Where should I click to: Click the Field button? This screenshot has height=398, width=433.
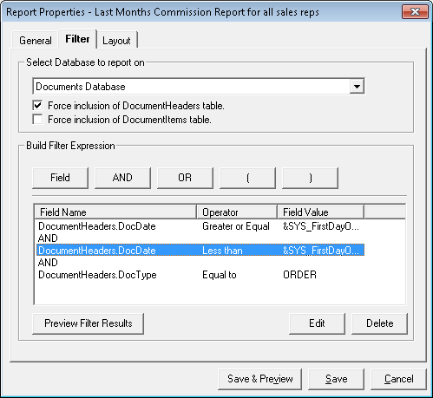(60, 178)
